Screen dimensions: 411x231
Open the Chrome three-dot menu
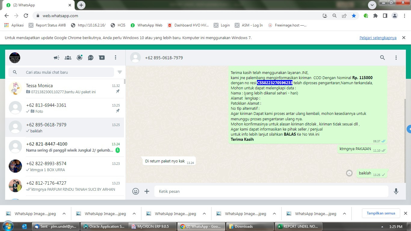pyautogui.click(x=404, y=16)
